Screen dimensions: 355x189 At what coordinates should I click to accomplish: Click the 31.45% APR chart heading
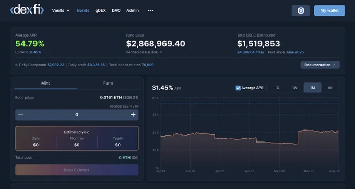tap(167, 88)
